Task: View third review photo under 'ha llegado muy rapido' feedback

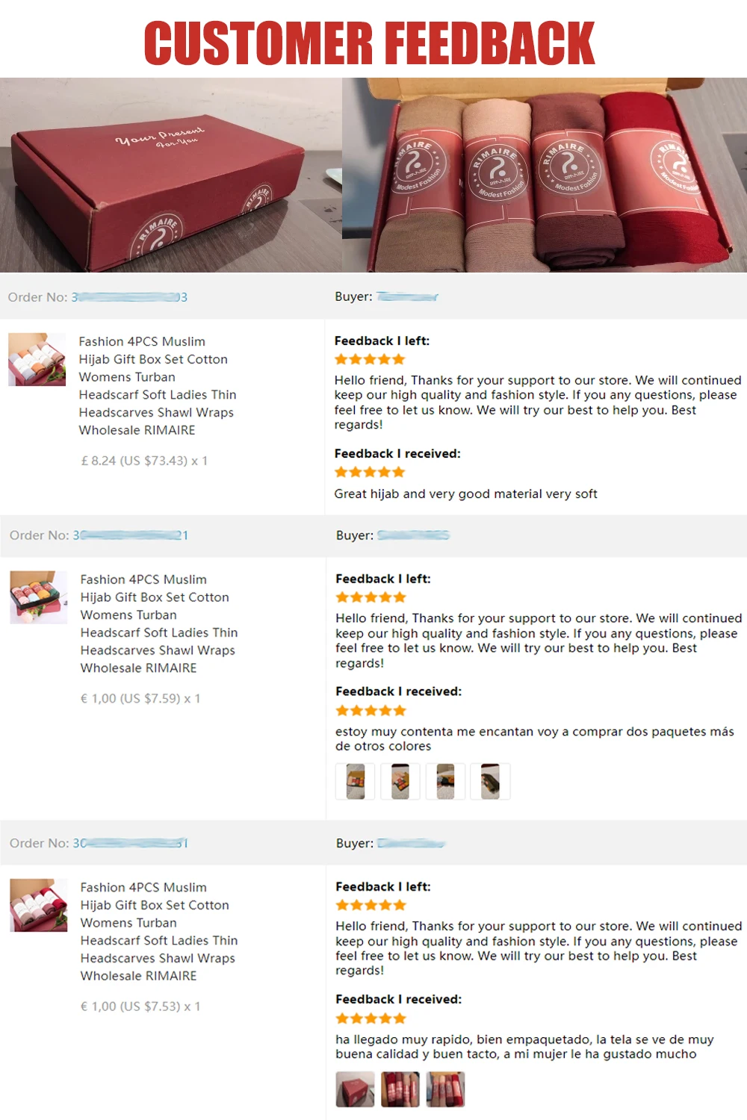Action: click(x=445, y=1089)
